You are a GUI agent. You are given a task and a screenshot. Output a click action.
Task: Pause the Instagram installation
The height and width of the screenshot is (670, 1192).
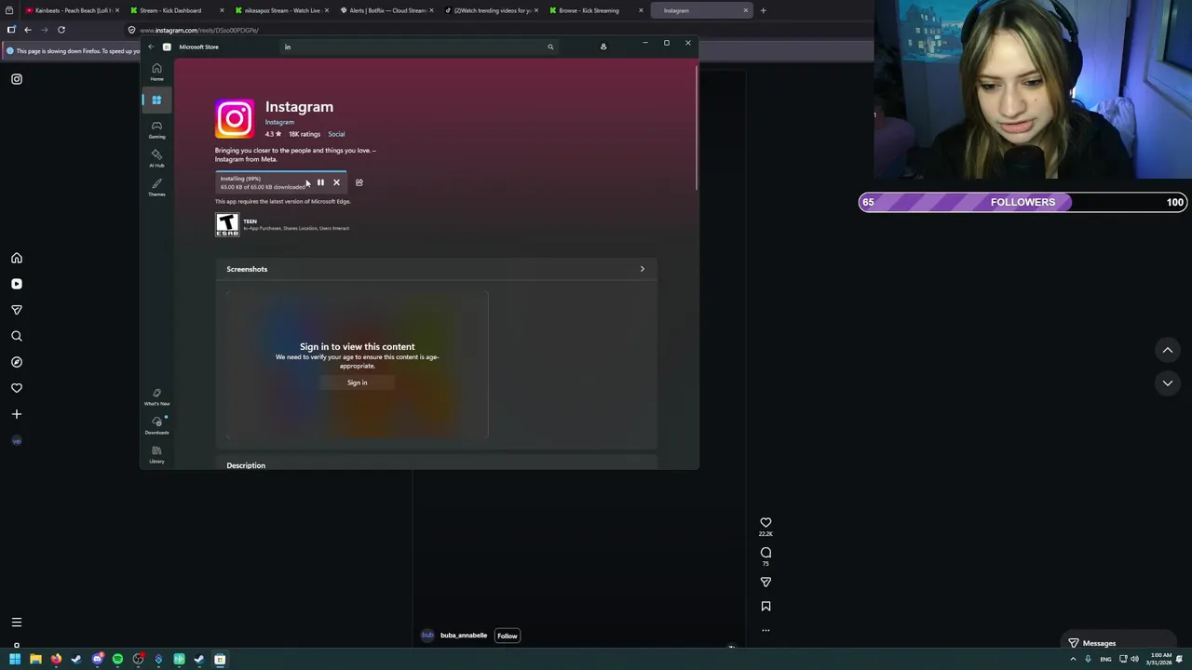click(x=320, y=182)
